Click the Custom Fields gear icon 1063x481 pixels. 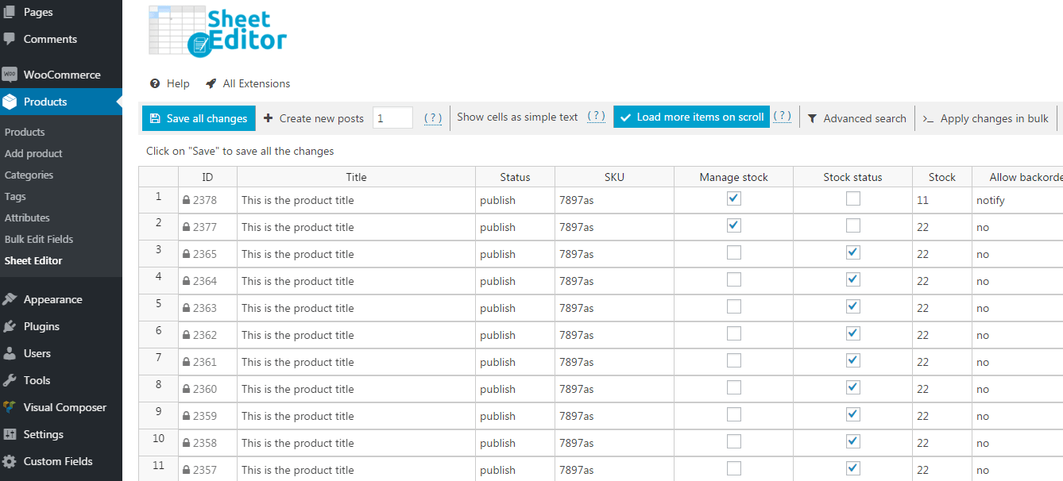10,461
